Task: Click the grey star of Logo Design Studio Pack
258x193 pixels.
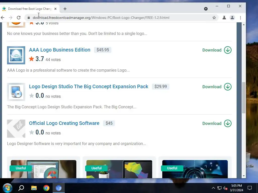Action: tap(31, 95)
